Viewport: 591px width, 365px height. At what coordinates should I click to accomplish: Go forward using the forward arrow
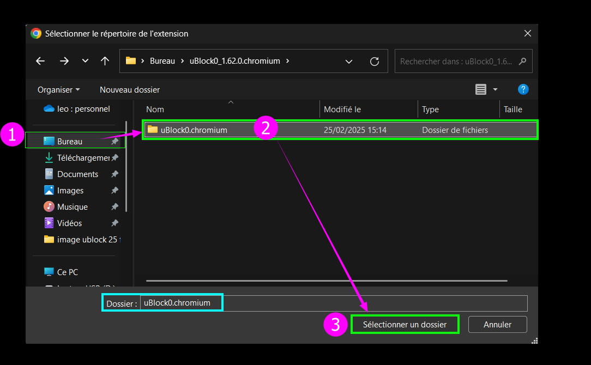coord(64,61)
